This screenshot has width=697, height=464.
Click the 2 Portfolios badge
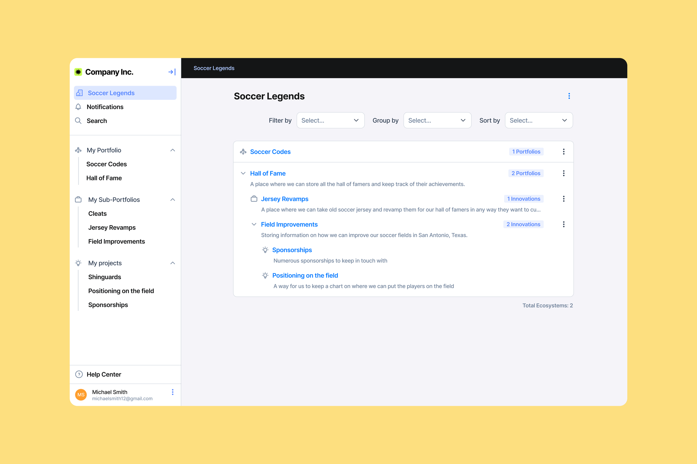point(526,173)
